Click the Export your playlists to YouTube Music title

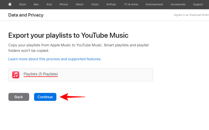(x=68, y=35)
